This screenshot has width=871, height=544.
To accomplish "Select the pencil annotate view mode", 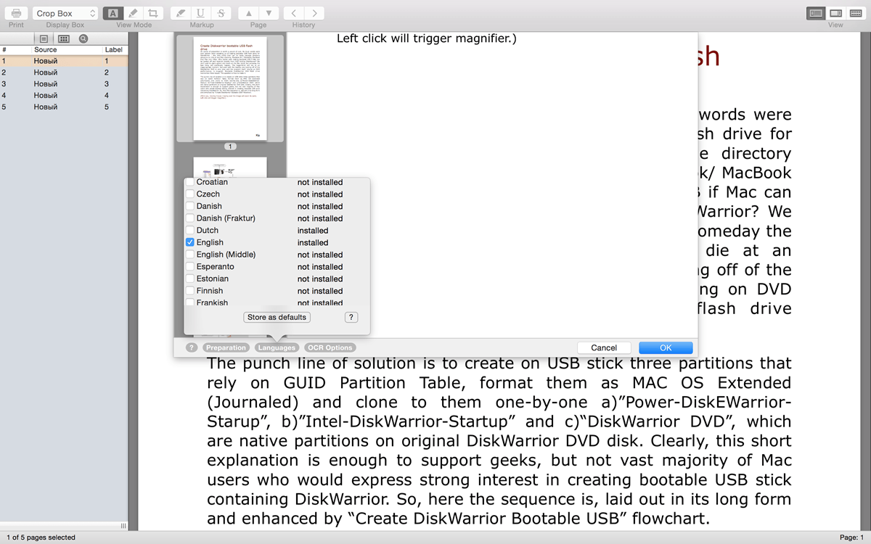I will click(133, 13).
